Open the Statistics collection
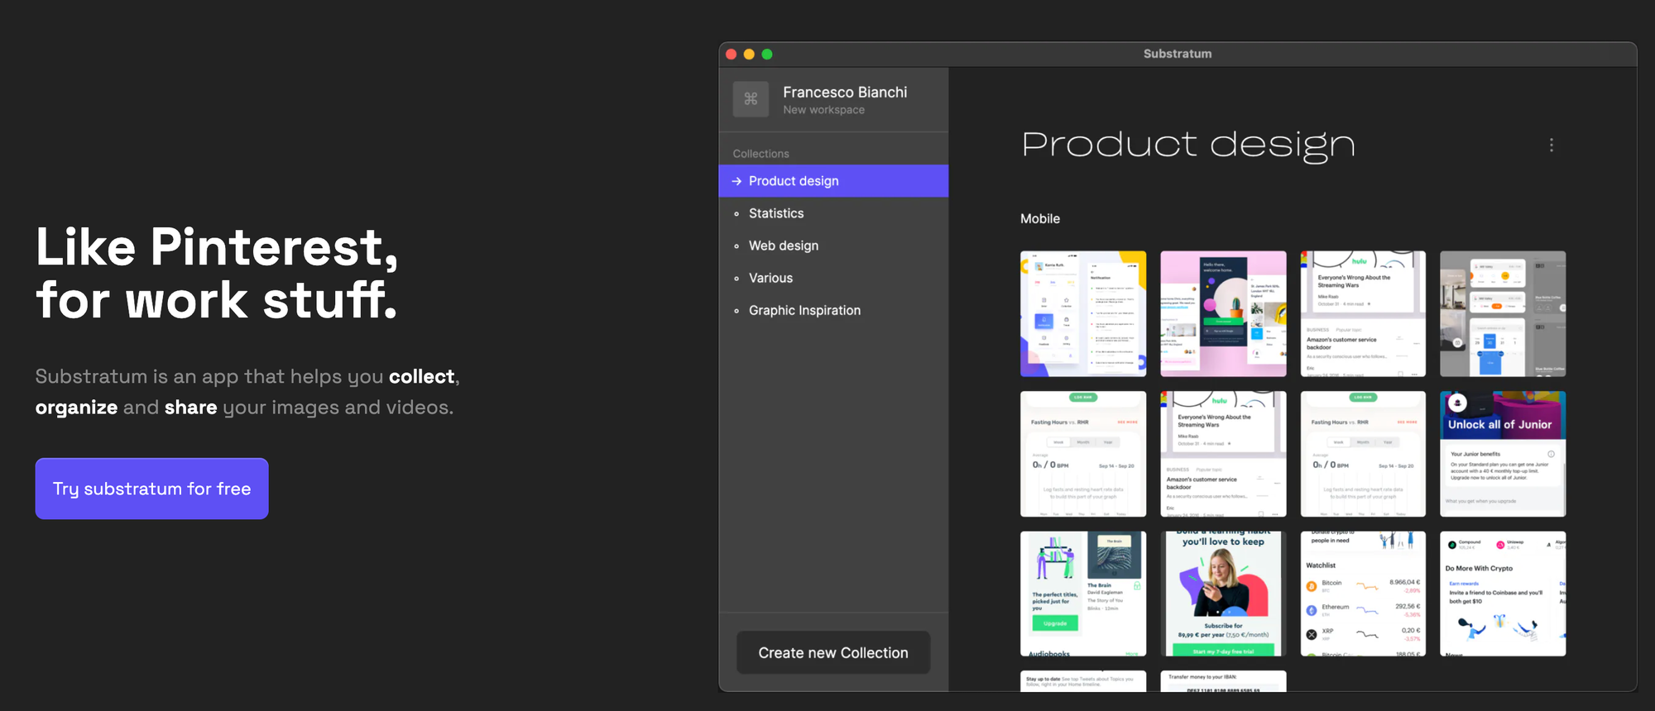This screenshot has height=711, width=1655. (x=833, y=213)
